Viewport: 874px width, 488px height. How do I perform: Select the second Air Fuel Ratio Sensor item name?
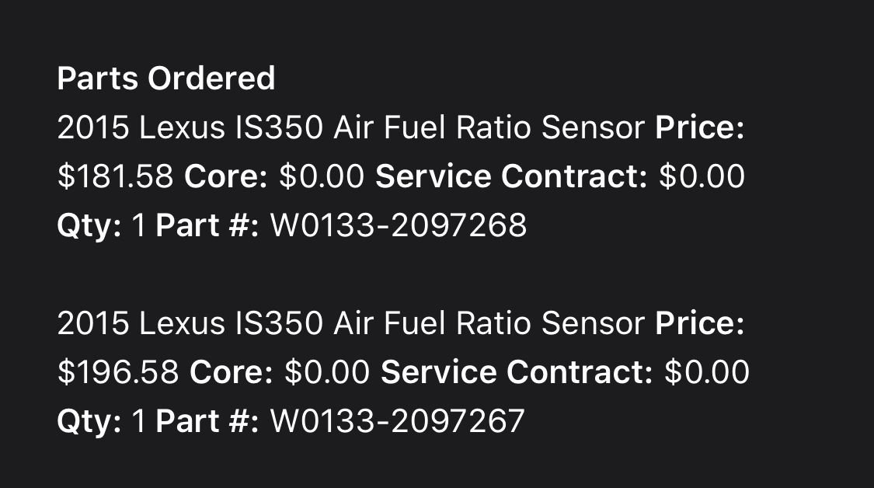(351, 324)
